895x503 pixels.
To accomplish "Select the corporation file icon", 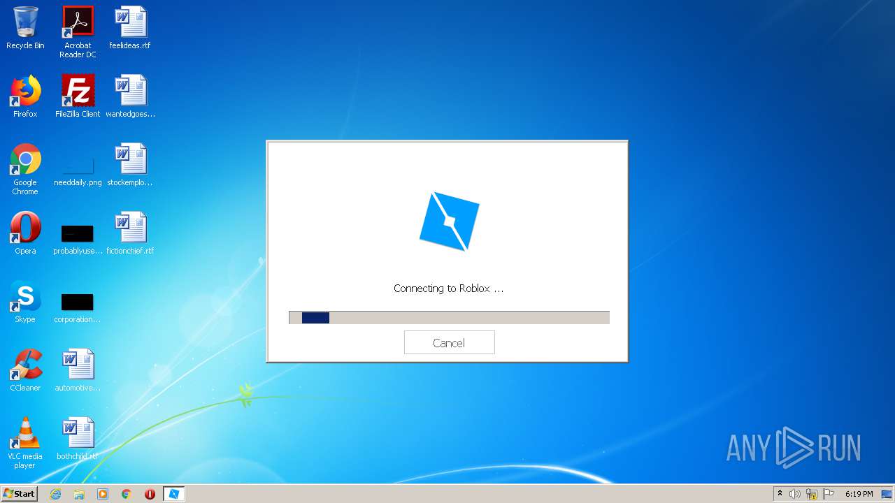I will pyautogui.click(x=78, y=308).
